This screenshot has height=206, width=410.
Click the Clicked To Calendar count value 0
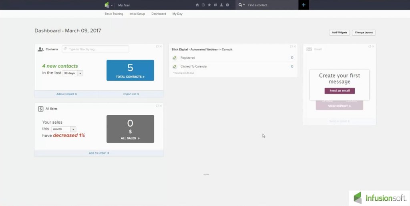coord(292,66)
